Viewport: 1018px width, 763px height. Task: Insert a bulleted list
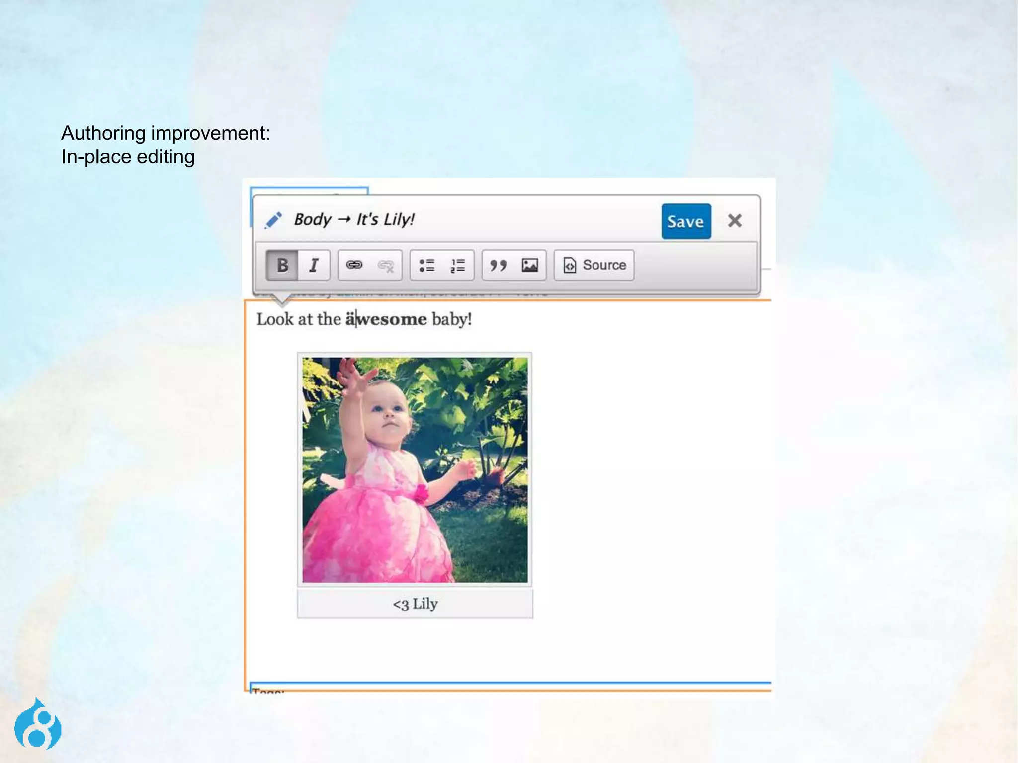tap(426, 265)
